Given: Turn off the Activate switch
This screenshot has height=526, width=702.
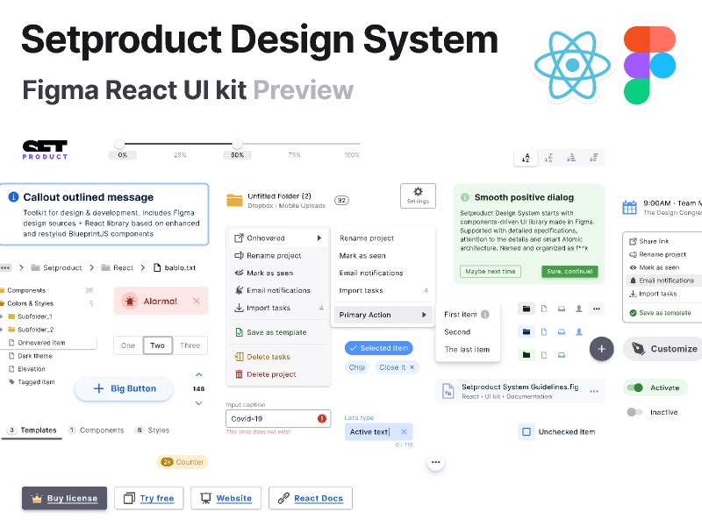Looking at the screenshot, I should click(634, 387).
